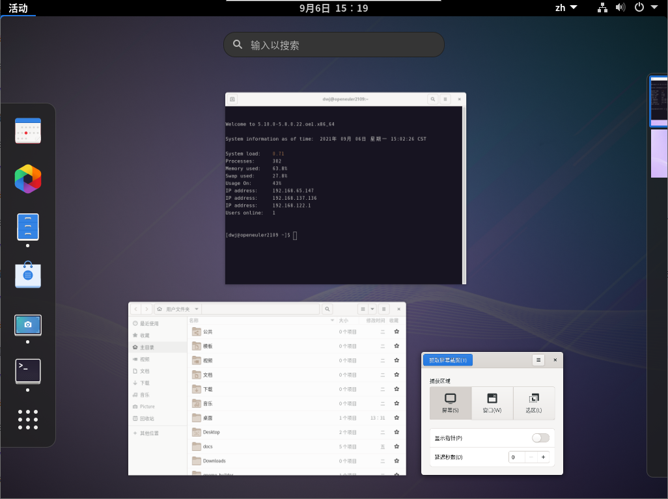Select 窗口(W) capture area option

[x=492, y=403]
